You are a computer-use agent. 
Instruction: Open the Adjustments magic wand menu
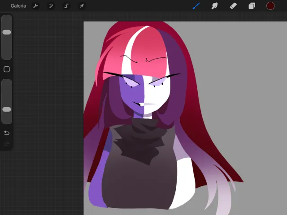[x=51, y=6]
